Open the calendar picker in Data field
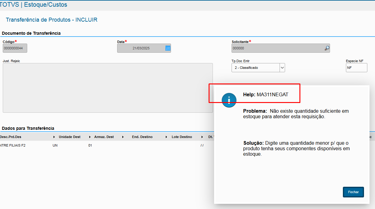Screen dimensions: 375x209 [168, 48]
